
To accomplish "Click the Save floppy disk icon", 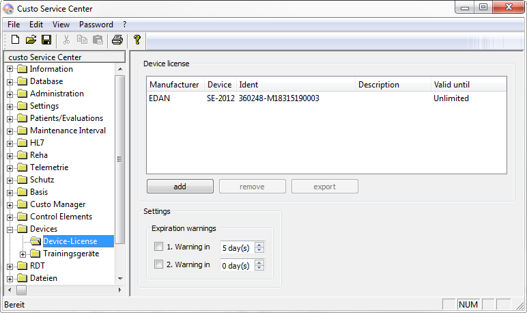I will pyautogui.click(x=46, y=40).
